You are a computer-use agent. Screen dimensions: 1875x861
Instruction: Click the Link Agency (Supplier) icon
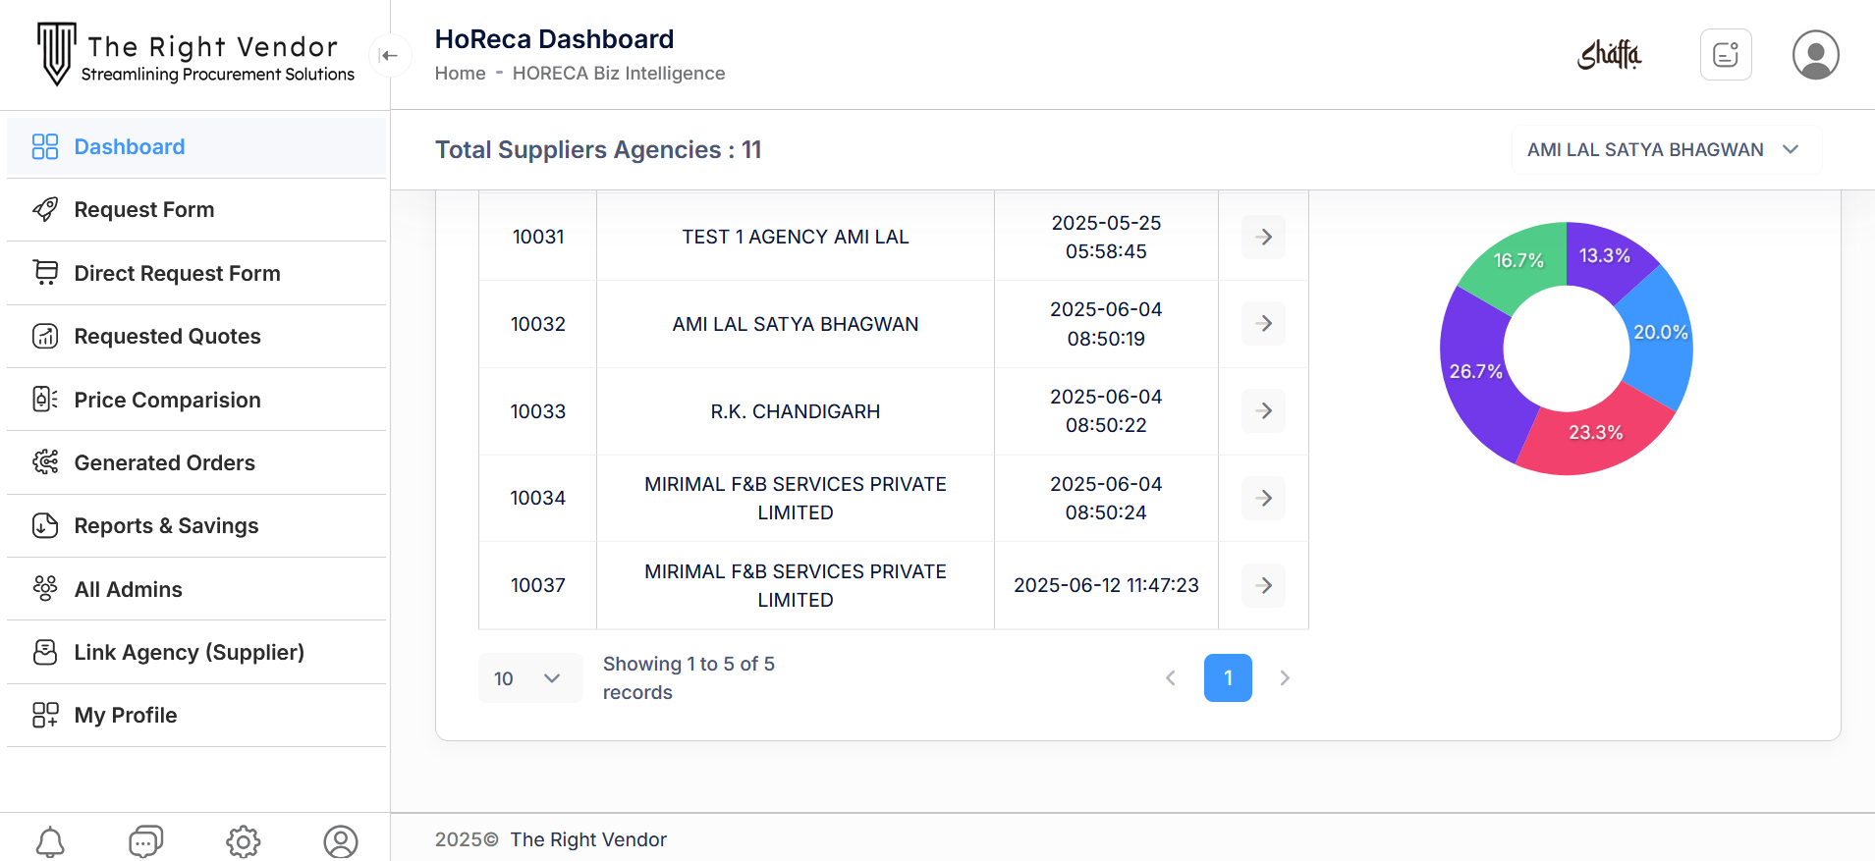point(45,652)
